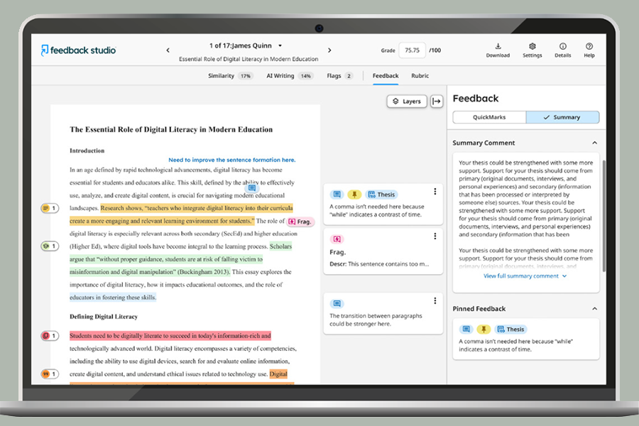The height and width of the screenshot is (426, 639).
Task: Download the submission
Action: pyautogui.click(x=498, y=50)
